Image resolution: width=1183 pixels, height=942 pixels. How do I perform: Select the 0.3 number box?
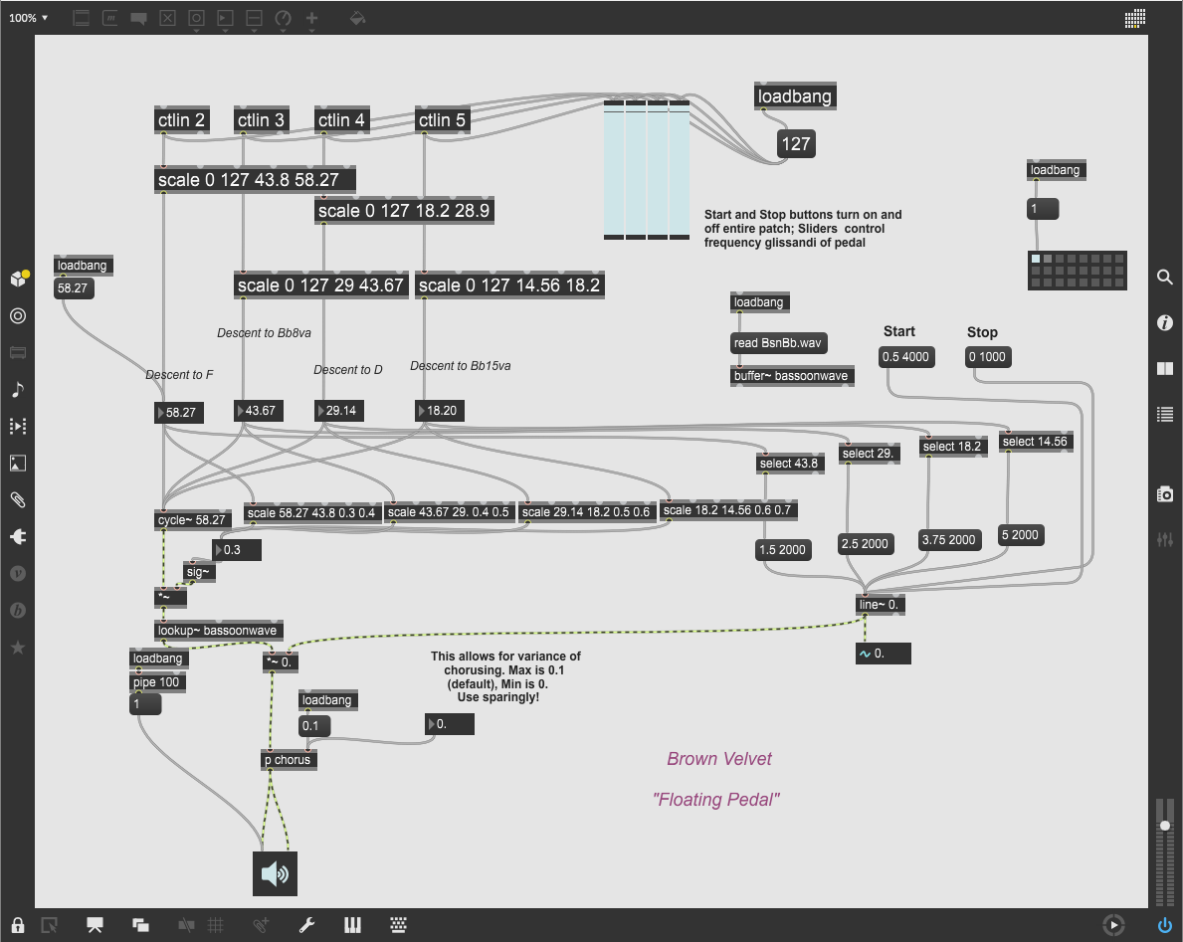click(x=237, y=550)
